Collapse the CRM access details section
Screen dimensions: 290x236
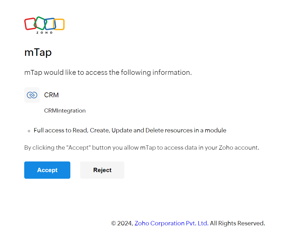[51, 95]
